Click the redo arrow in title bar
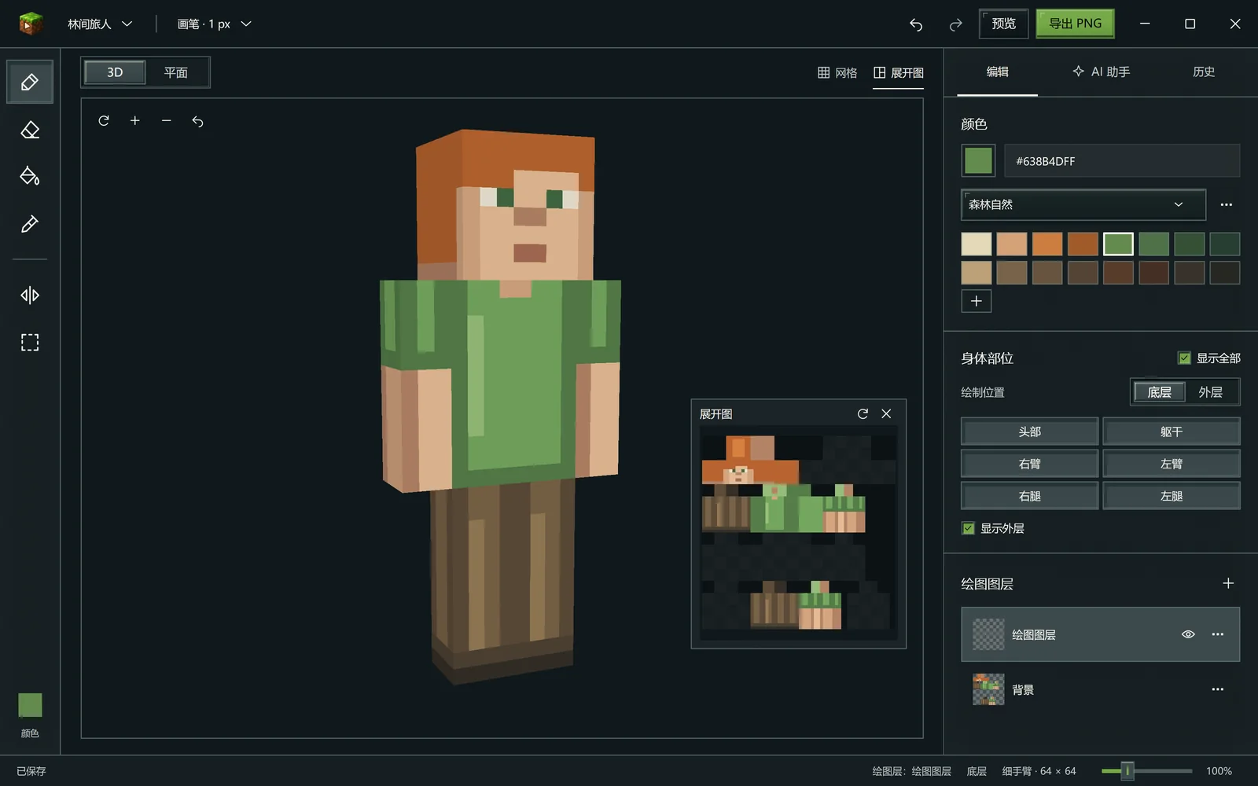 955,24
